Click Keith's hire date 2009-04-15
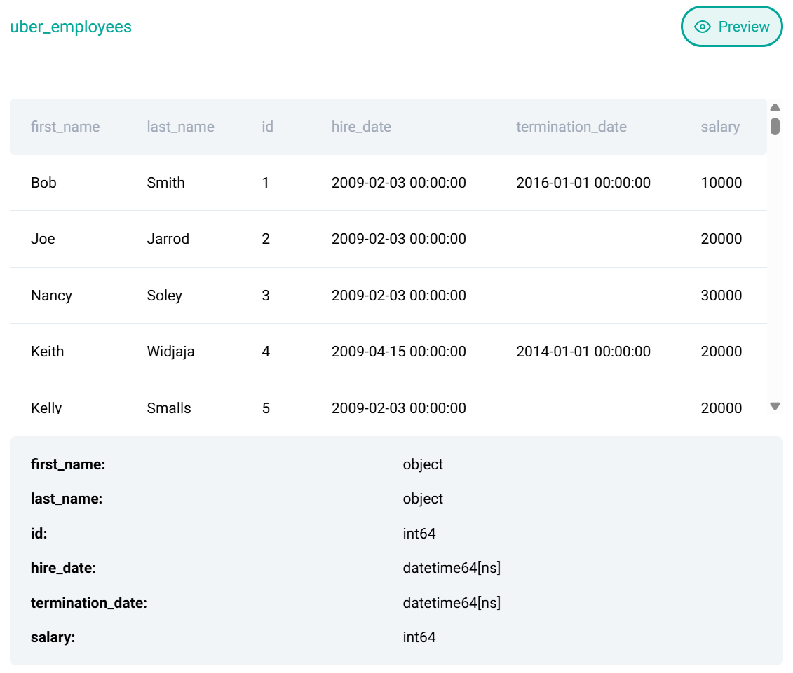793x673 pixels. [x=398, y=351]
